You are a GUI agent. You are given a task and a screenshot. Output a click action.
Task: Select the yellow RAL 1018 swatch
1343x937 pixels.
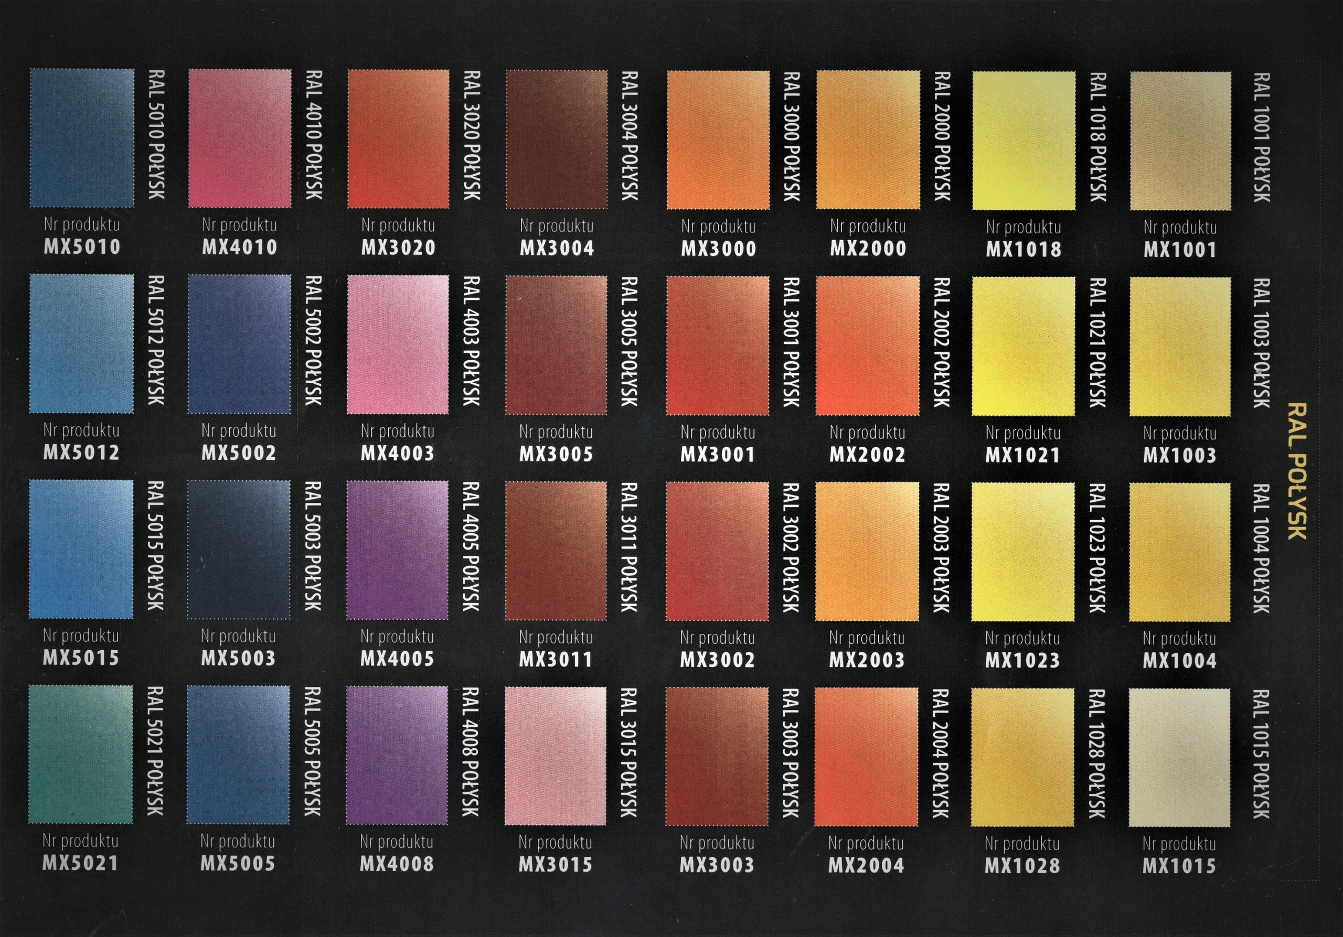1024,141
